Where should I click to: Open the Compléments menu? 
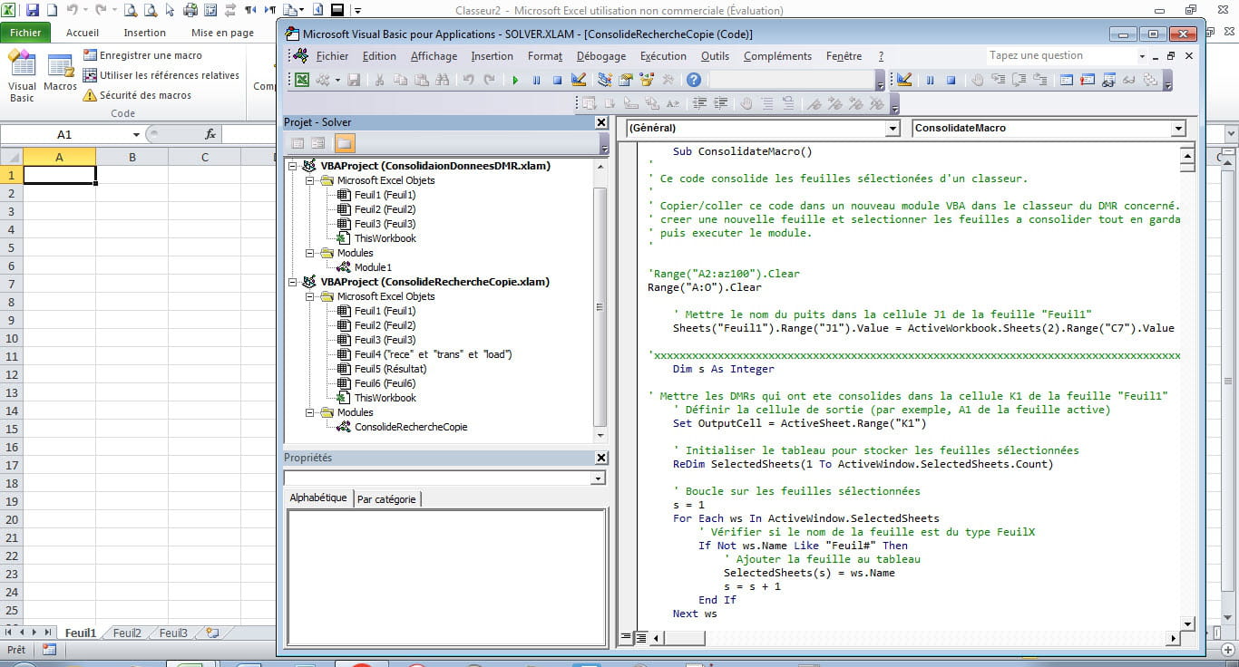[x=777, y=56]
